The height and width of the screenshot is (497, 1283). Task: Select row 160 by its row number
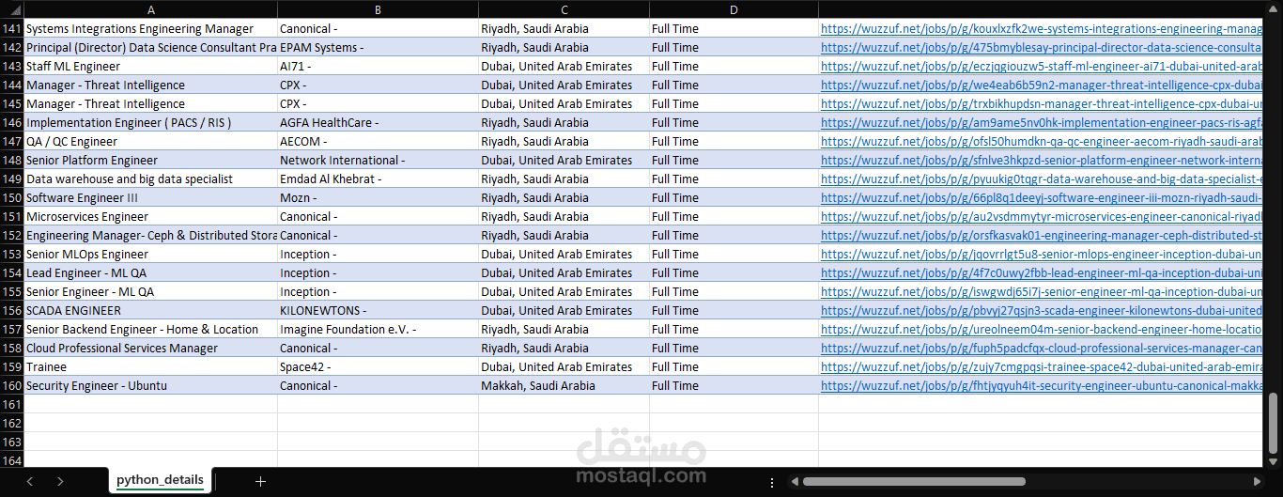coord(11,385)
